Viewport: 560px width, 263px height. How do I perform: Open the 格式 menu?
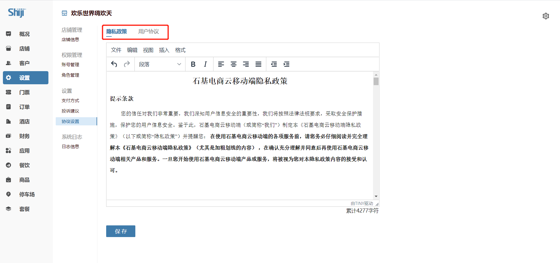(x=180, y=50)
